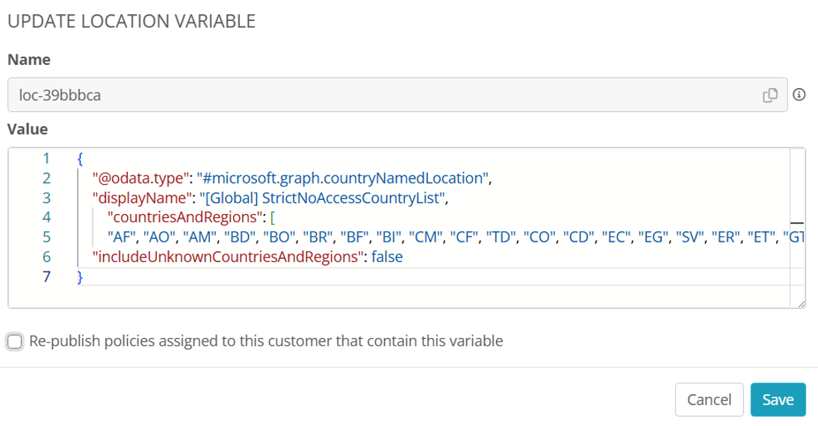
Task: Click the false value on line 6
Action: (x=387, y=257)
